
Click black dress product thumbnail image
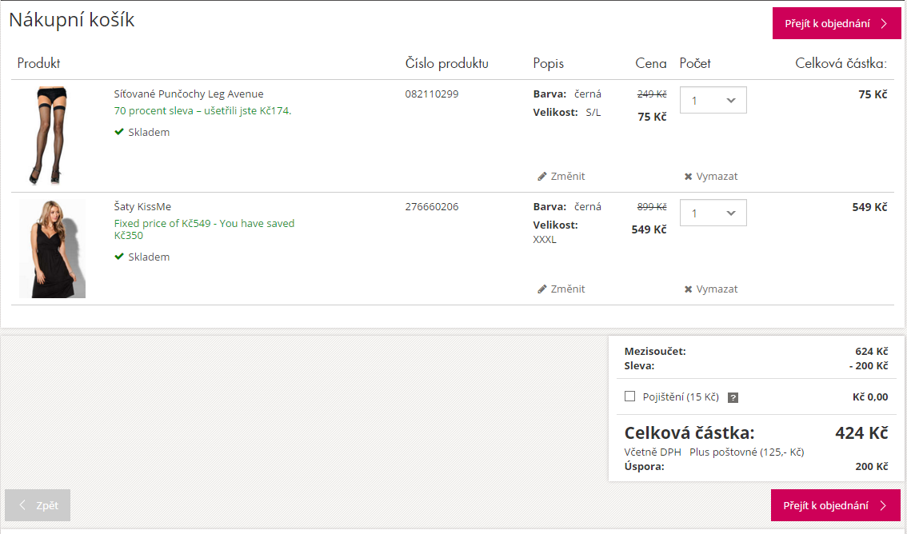point(52,249)
